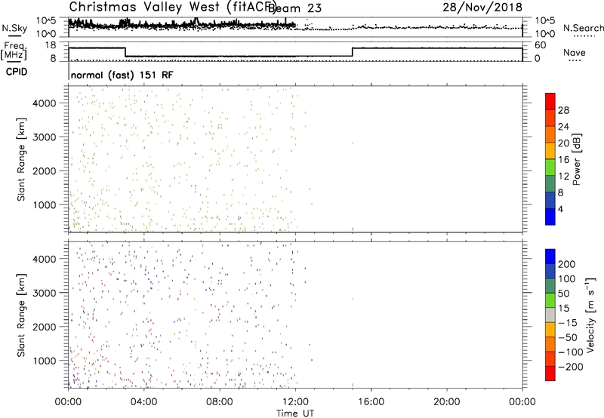Screen dimensions: 604x418
Task: Click the 'Power [dB]' colorbar label
Action: (x=576, y=159)
